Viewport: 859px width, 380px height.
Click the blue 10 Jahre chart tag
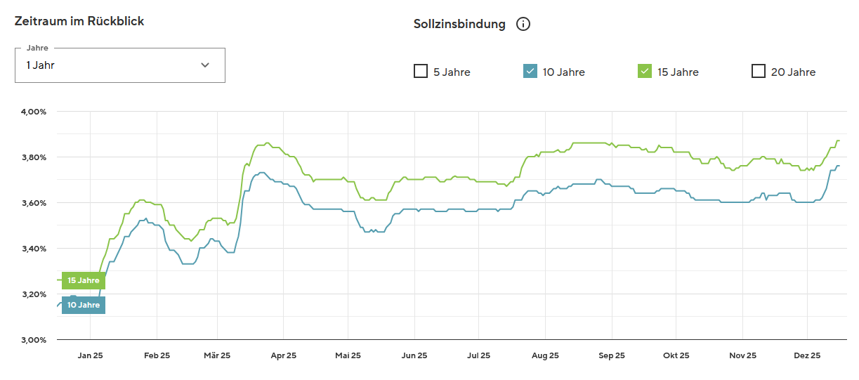tap(84, 305)
